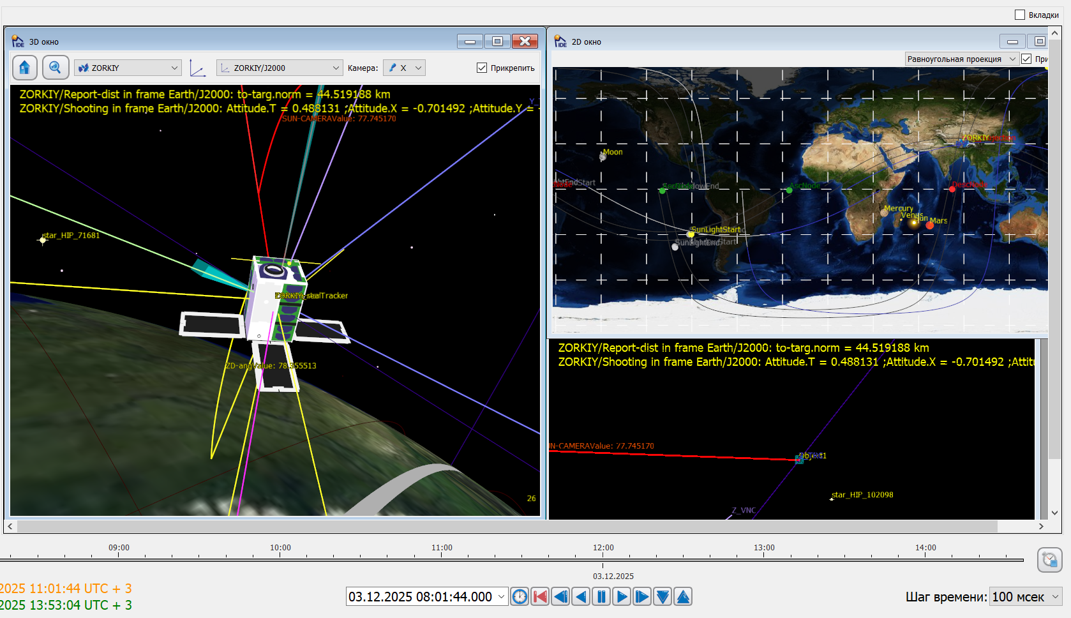Open the Камера axis X dropdown
Viewport: 1071px width, 618px height.
click(x=405, y=68)
